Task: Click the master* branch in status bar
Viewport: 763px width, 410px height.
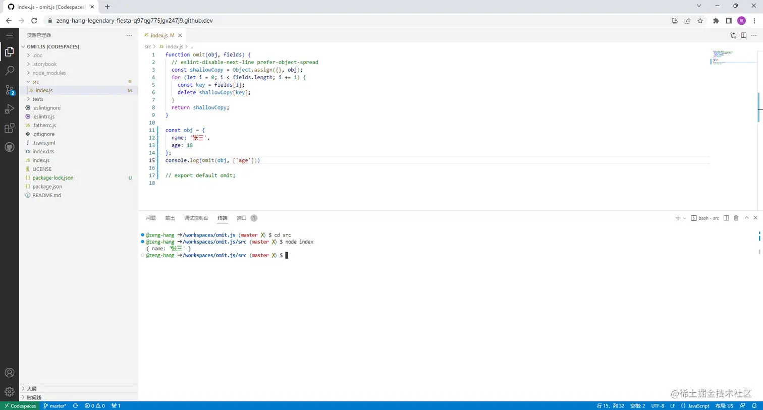Action: point(54,405)
